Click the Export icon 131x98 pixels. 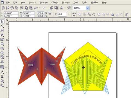[x=56, y=8]
